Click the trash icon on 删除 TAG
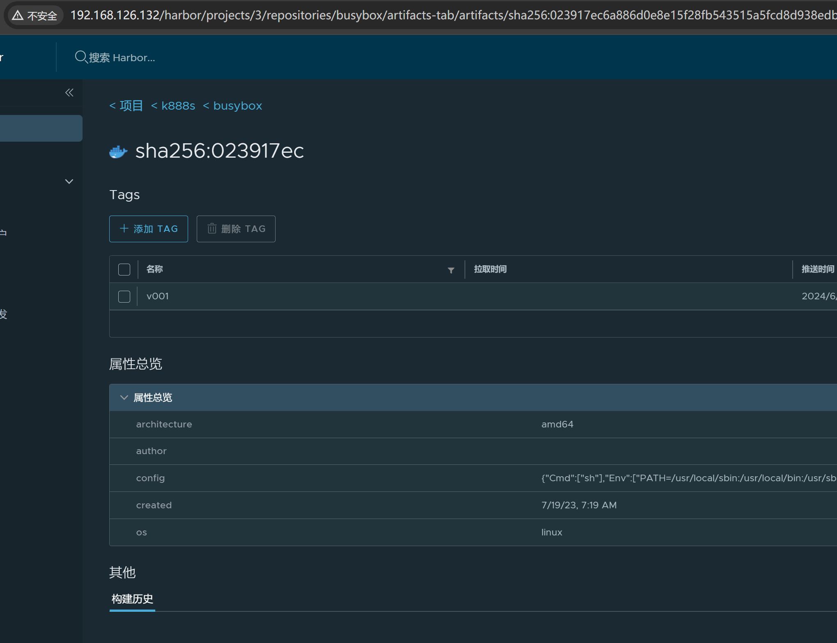837x643 pixels. [x=212, y=229]
